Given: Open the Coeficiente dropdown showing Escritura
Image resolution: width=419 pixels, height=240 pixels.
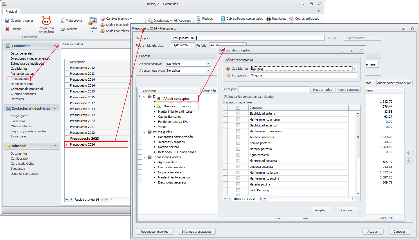Looking at the screenshot, I should coord(355,69).
